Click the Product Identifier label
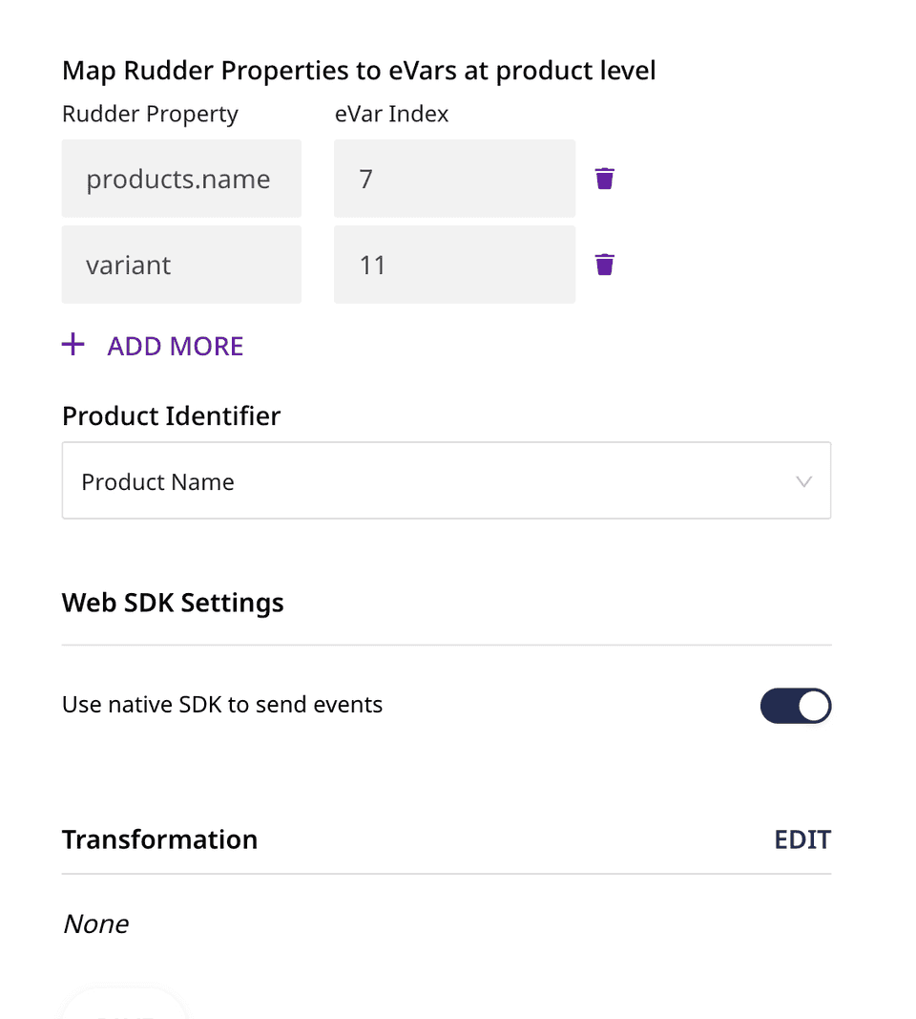Image resolution: width=916 pixels, height=1019 pixels. (x=171, y=416)
